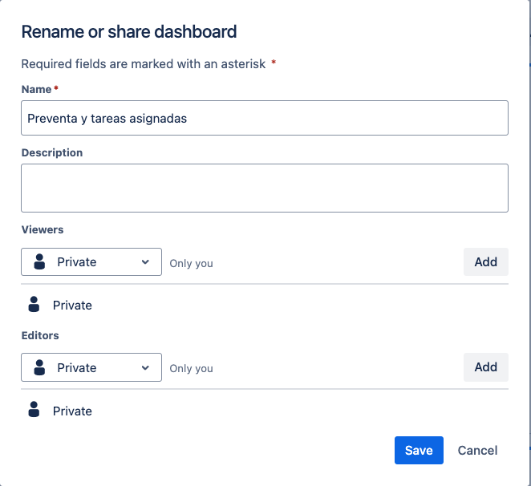531x486 pixels.
Task: Select the Private entry under Viewers list
Action: [72, 305]
